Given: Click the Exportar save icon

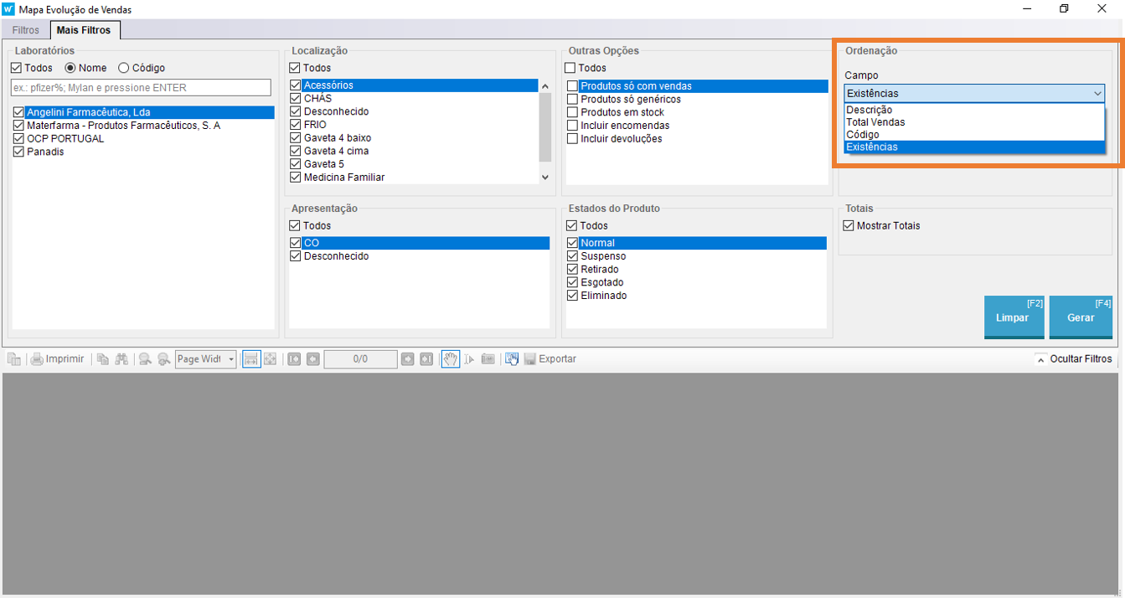Looking at the screenshot, I should tap(529, 359).
